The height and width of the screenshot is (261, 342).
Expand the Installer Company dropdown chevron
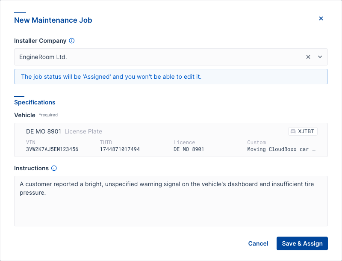(320, 56)
